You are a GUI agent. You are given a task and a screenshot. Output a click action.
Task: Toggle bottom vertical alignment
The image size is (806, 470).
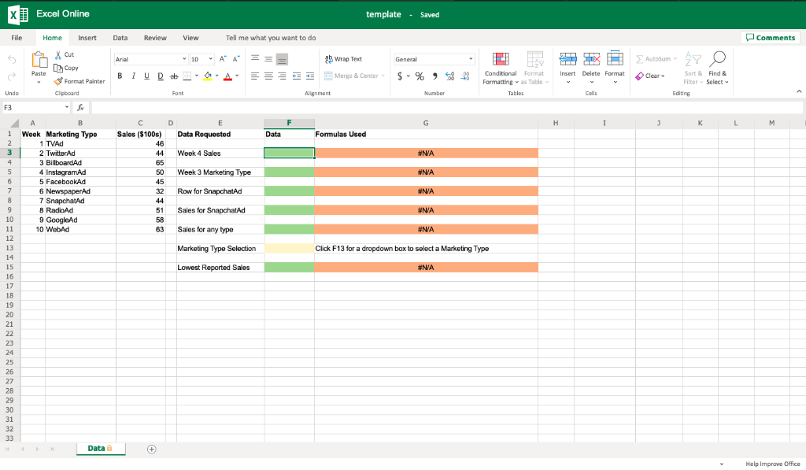coord(282,59)
